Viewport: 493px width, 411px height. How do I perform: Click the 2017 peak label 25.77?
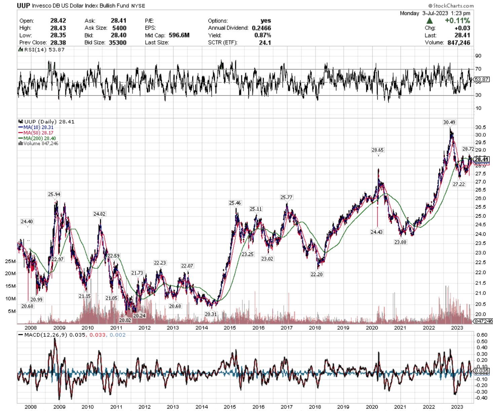[287, 197]
